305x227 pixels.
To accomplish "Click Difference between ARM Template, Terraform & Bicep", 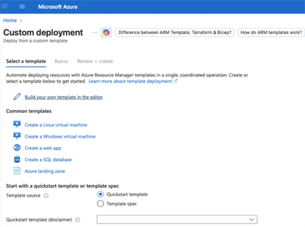I will [x=175, y=32].
